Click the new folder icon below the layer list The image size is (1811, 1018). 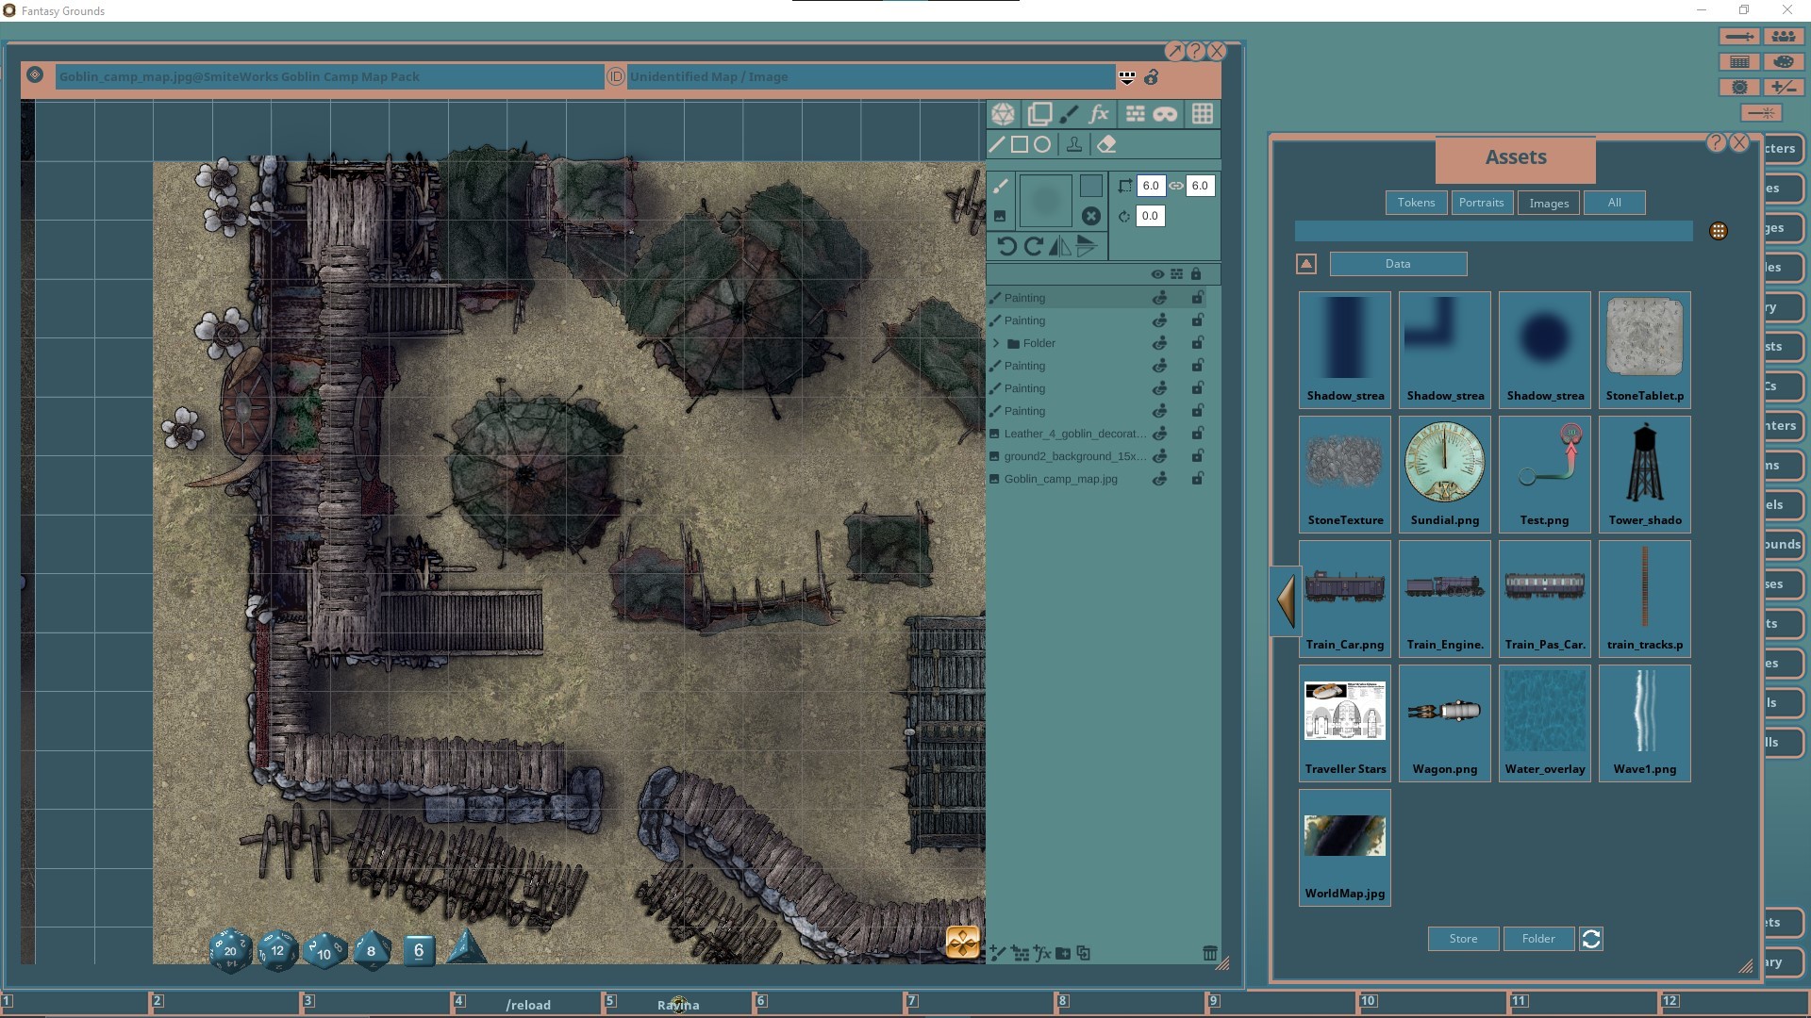[x=1063, y=954]
